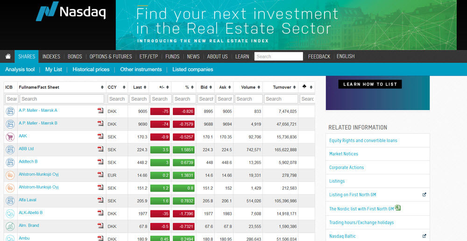
Task: Open fact sheet PDF for AAK
Action: [x=100, y=136]
